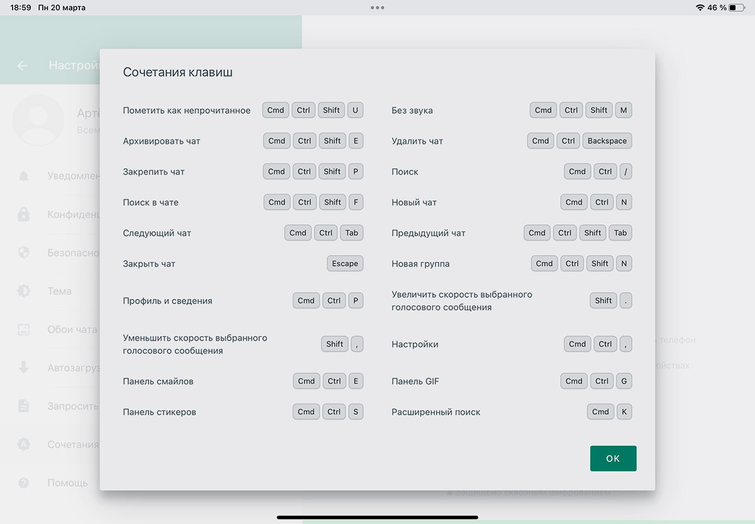Image resolution: width=755 pixels, height=524 pixels.
Task: Tap the profile avatar picture
Action: click(x=38, y=119)
